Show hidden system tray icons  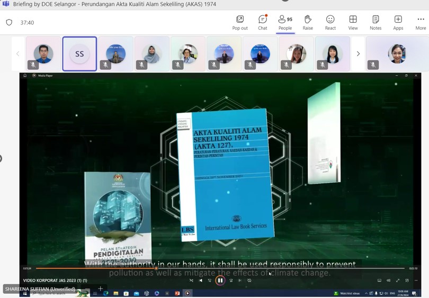pyautogui.click(x=367, y=293)
